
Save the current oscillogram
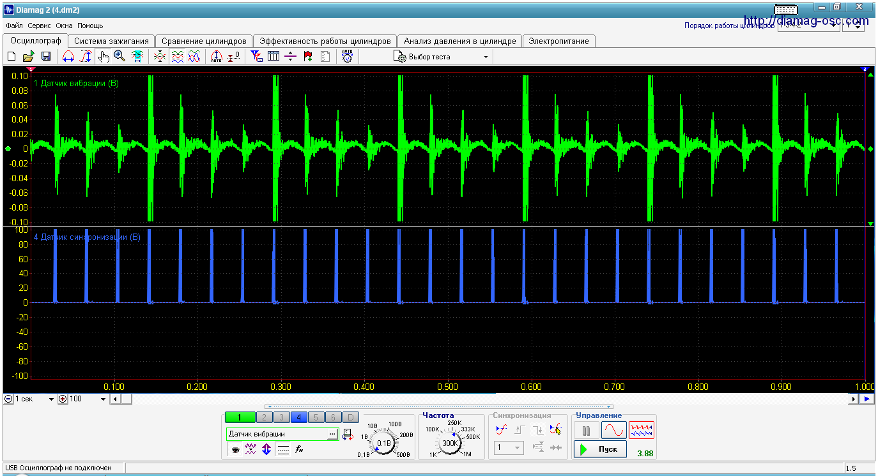(x=45, y=57)
